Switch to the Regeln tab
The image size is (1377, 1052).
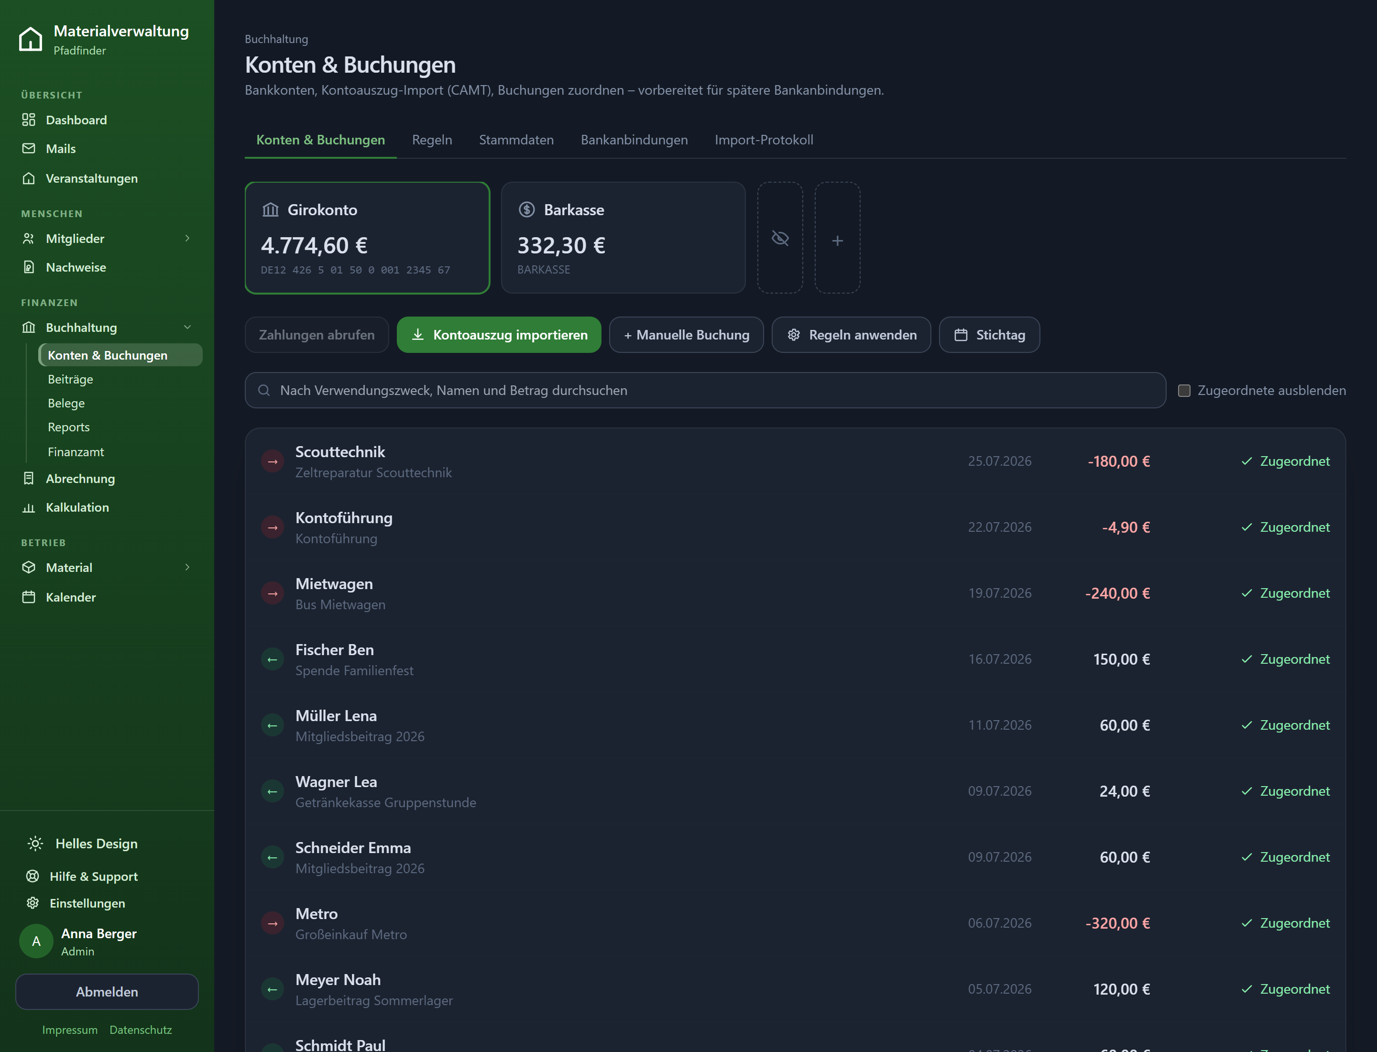pyautogui.click(x=432, y=140)
